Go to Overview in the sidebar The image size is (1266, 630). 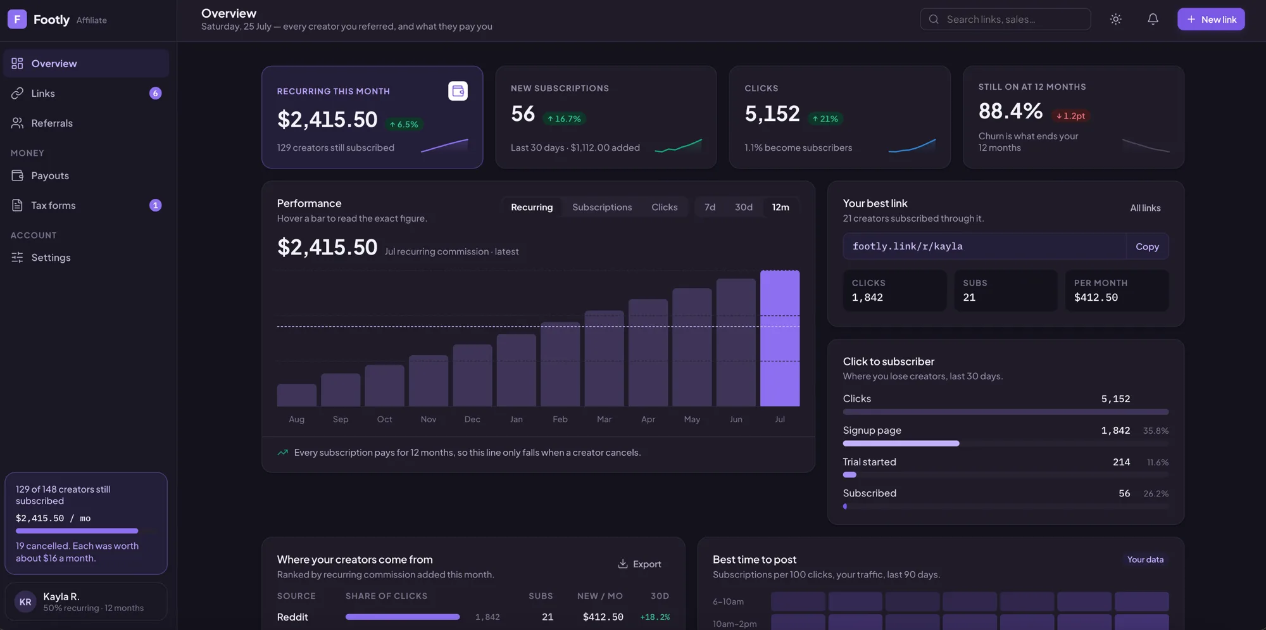tap(86, 63)
